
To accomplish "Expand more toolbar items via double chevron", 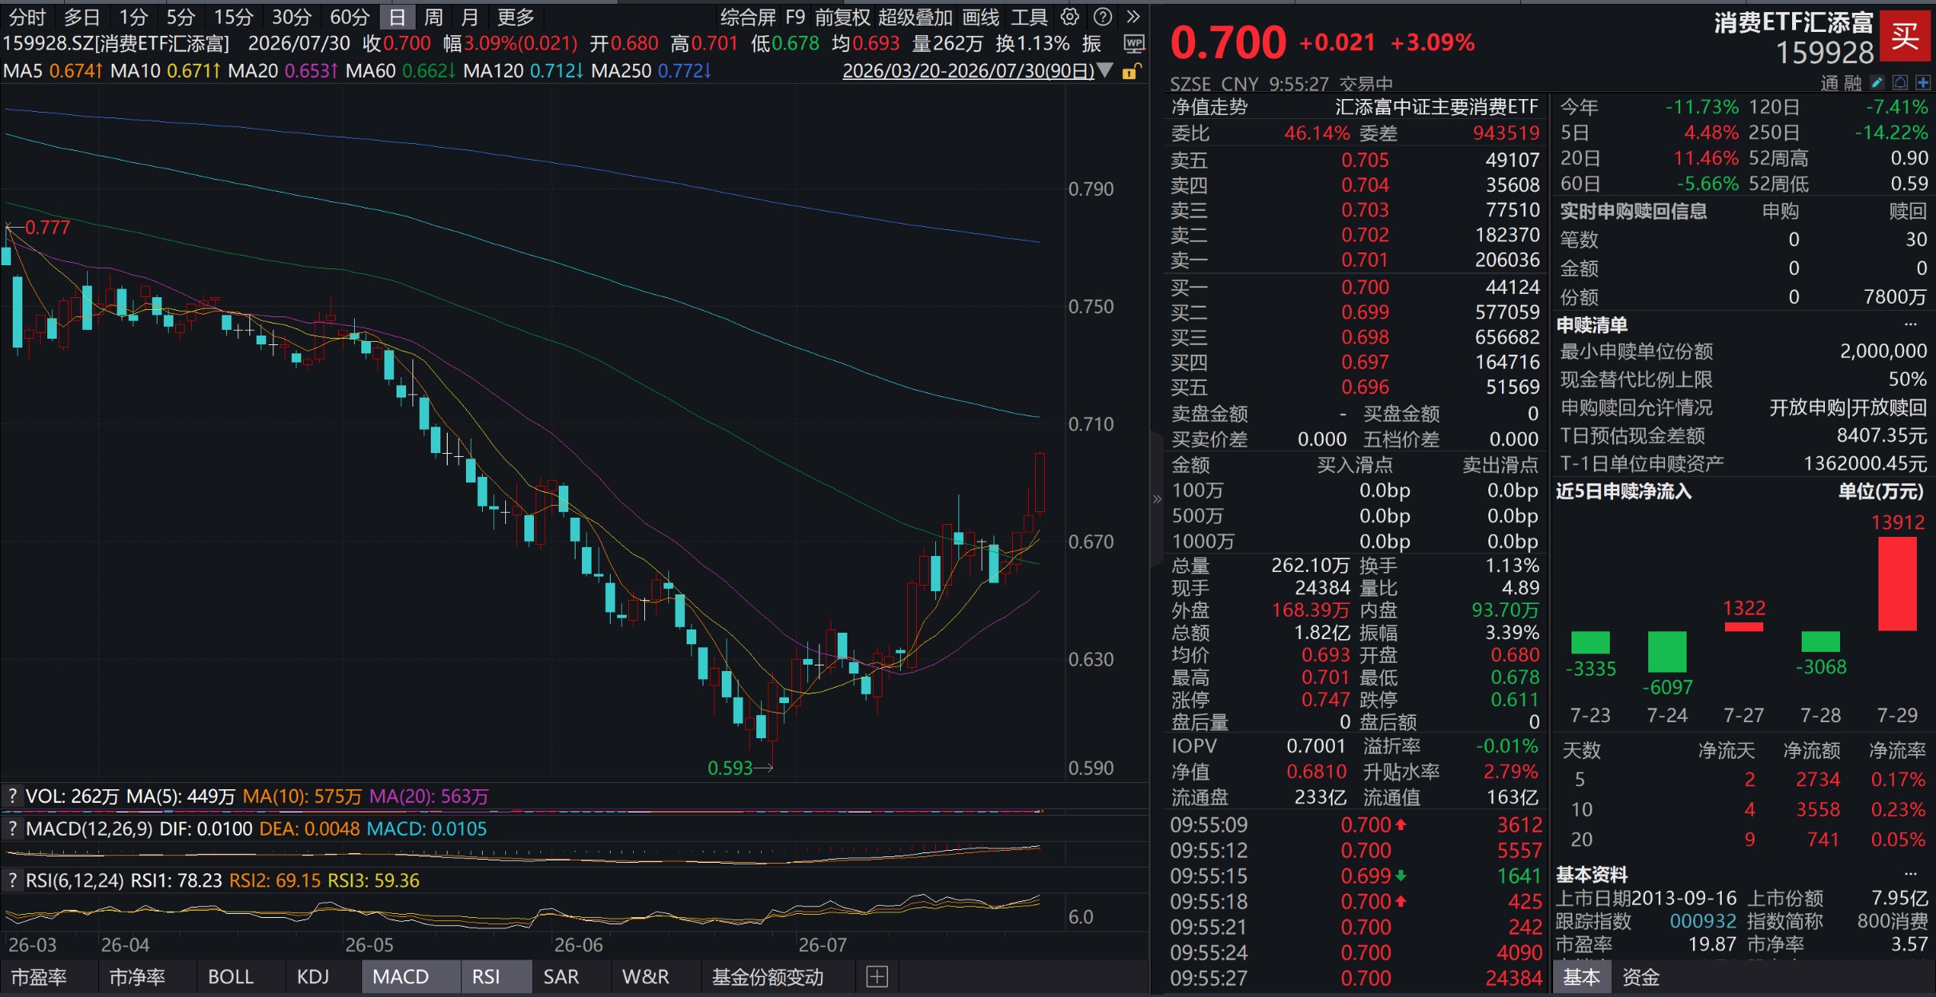I will tap(1133, 17).
